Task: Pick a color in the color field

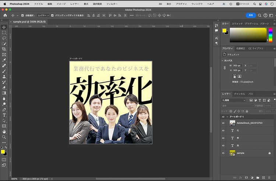Action: [248, 35]
